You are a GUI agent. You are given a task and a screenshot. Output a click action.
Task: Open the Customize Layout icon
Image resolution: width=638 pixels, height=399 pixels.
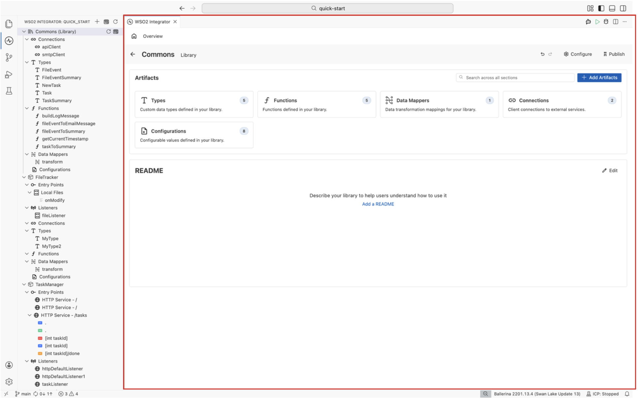pyautogui.click(x=590, y=8)
